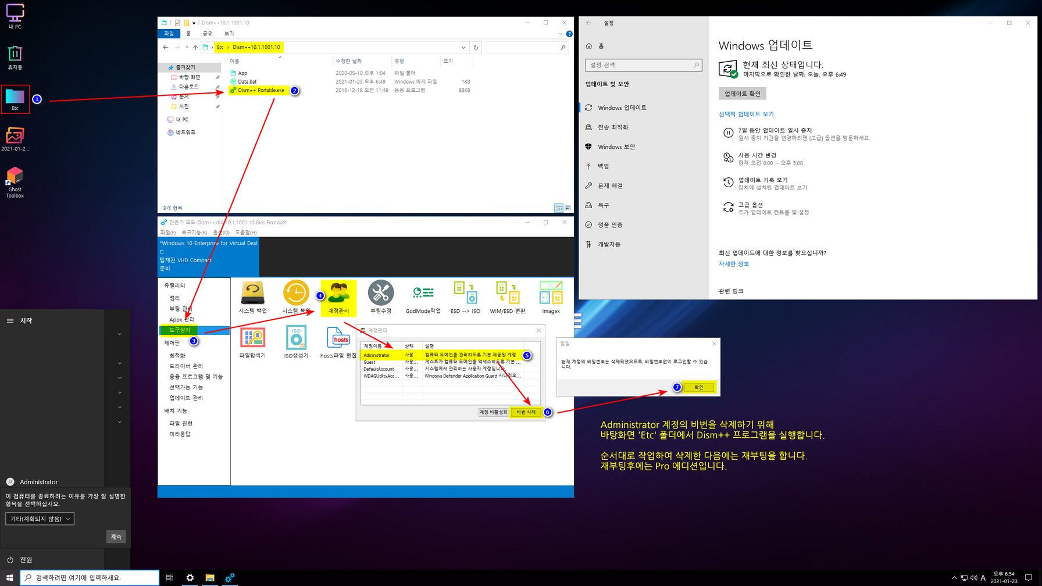The height and width of the screenshot is (586, 1042).
Task: Go up one folder in Explorer
Action: (195, 48)
